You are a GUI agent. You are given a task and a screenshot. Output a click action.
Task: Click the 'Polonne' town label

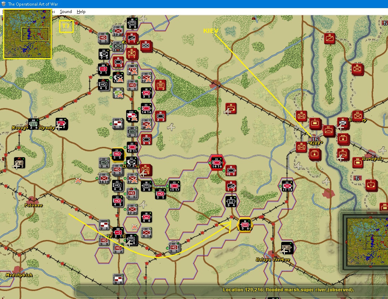tap(33, 205)
